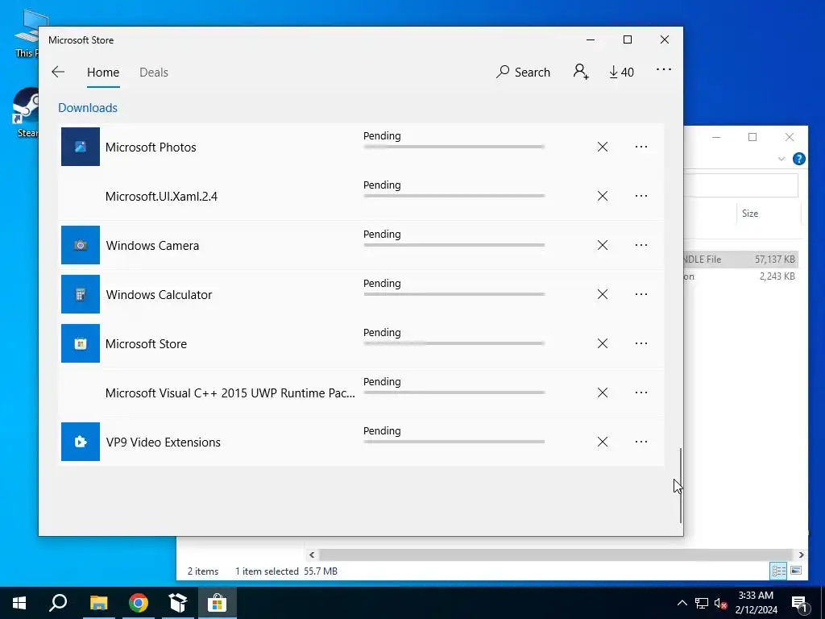Viewport: 825px width, 619px height.
Task: Open Search in Microsoft Store
Action: (x=523, y=72)
